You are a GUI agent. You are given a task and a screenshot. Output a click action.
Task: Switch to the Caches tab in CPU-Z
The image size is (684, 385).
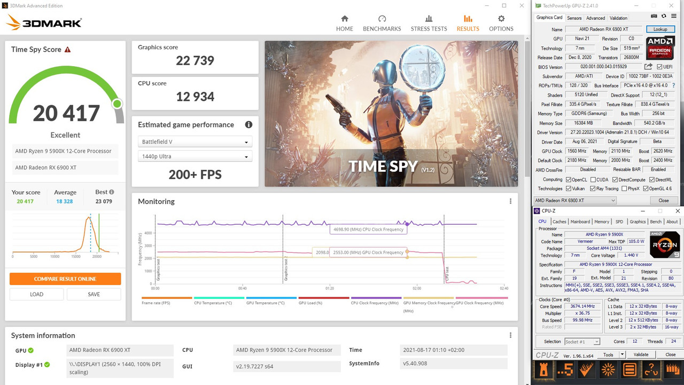[559, 222]
